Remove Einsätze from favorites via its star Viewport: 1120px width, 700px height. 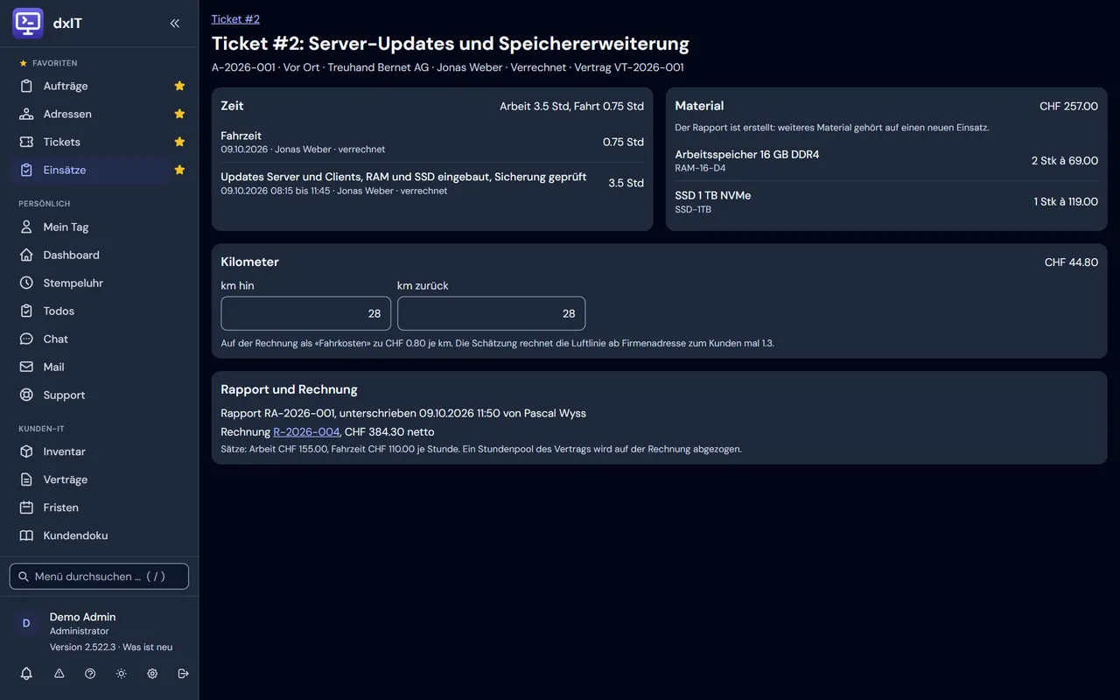179,170
